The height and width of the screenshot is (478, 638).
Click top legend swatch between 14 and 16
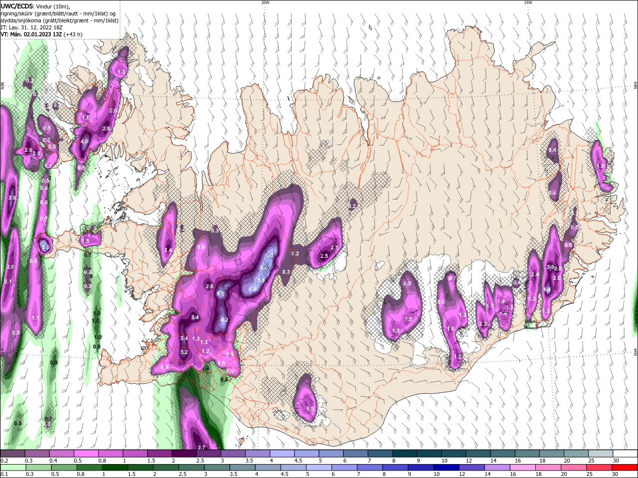(503, 454)
